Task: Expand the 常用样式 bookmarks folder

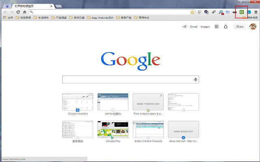Action: [142, 17]
